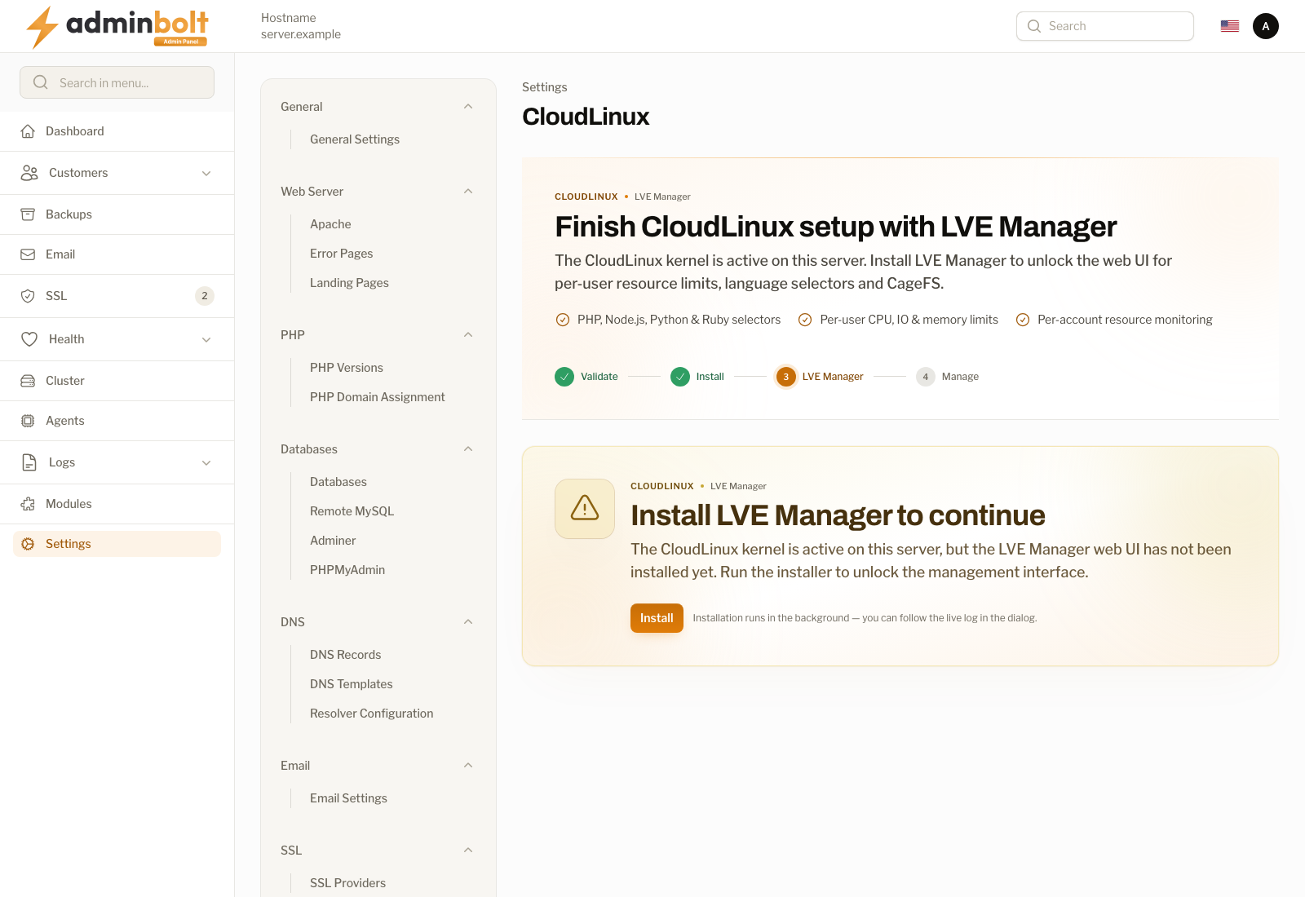The width and height of the screenshot is (1305, 897).
Task: Open the Cluster menu item
Action: coord(117,381)
